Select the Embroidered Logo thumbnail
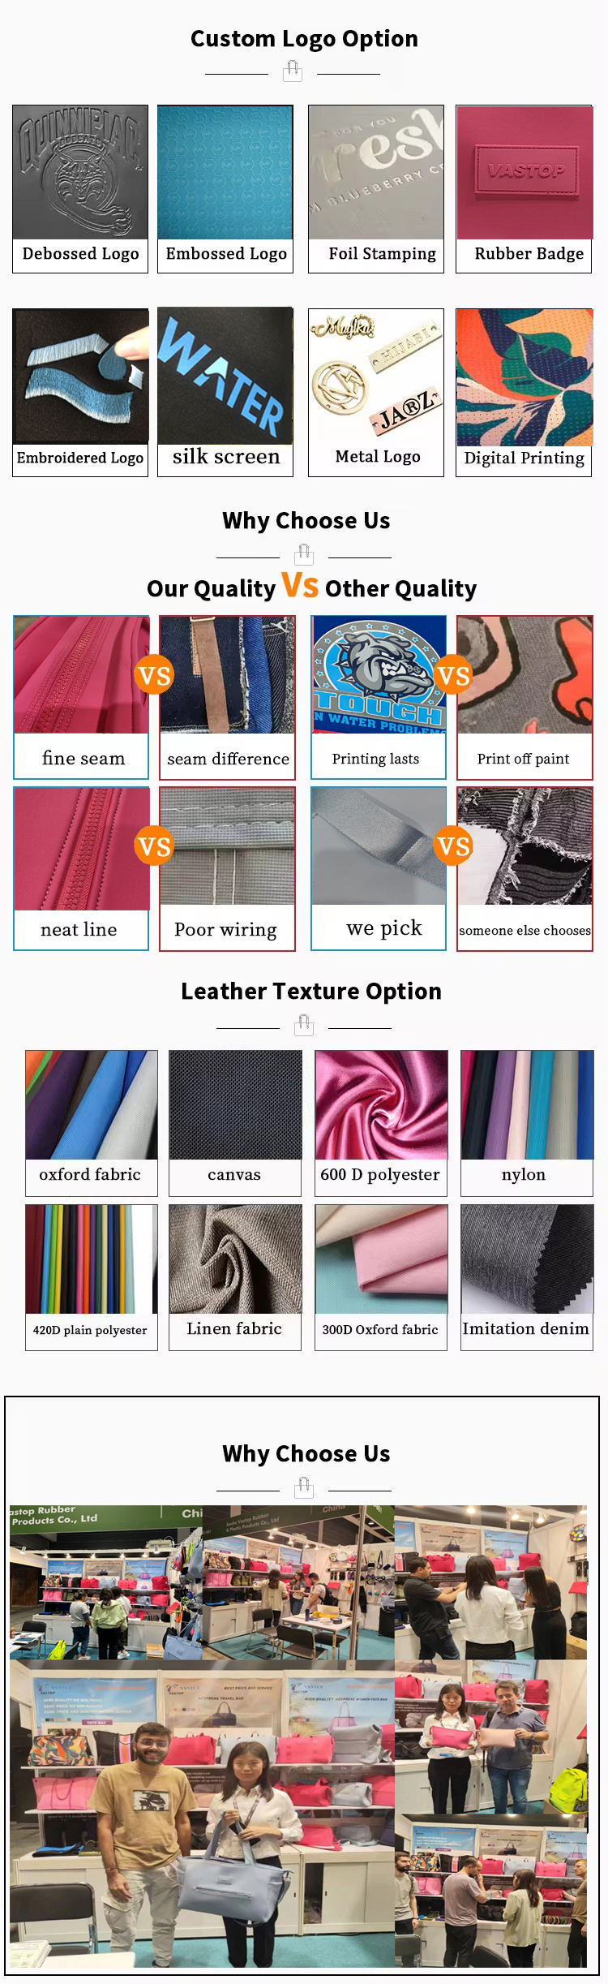 click(80, 376)
